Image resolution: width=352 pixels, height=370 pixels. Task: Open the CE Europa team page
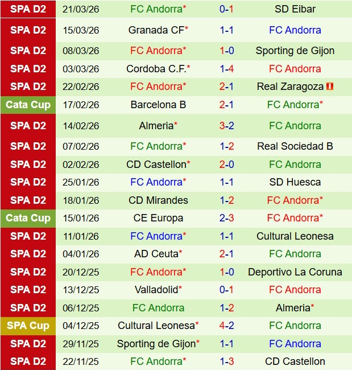coord(158,218)
